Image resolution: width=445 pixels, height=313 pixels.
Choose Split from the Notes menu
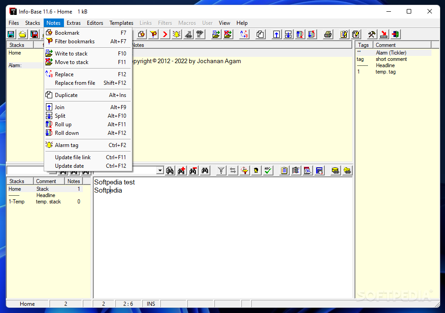(x=88, y=116)
